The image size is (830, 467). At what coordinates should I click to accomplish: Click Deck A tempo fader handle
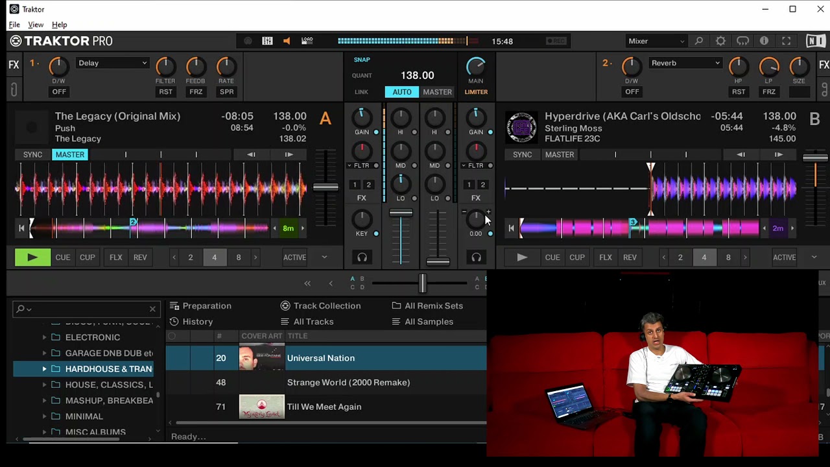click(326, 187)
